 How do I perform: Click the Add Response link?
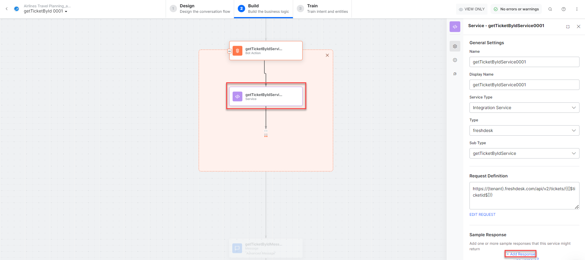(521, 254)
